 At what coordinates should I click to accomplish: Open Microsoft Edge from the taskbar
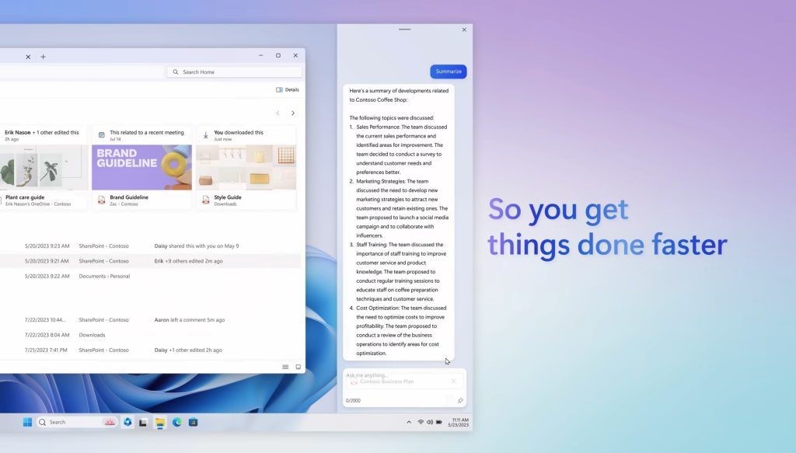[176, 422]
